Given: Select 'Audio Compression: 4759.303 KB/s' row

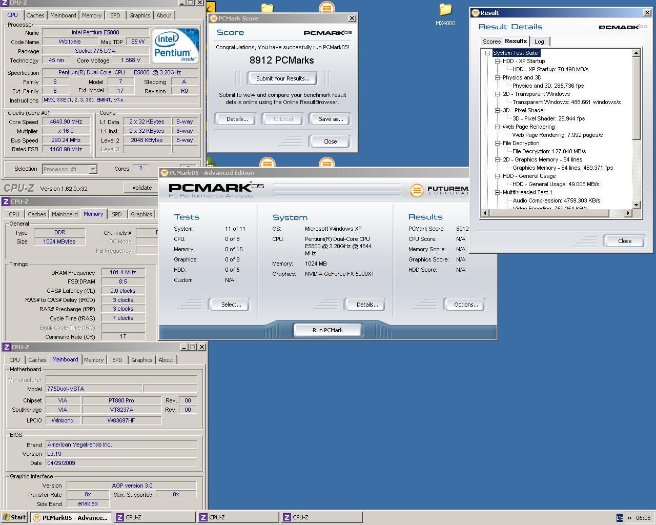Looking at the screenshot, I should coord(556,200).
